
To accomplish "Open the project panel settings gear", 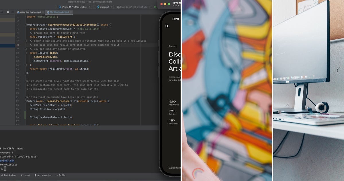I will 8,12.
